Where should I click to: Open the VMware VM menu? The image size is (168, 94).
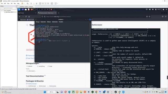12,3
